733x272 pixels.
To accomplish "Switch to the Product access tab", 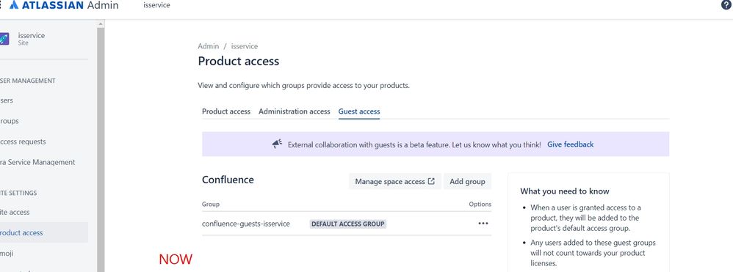I will (x=226, y=111).
